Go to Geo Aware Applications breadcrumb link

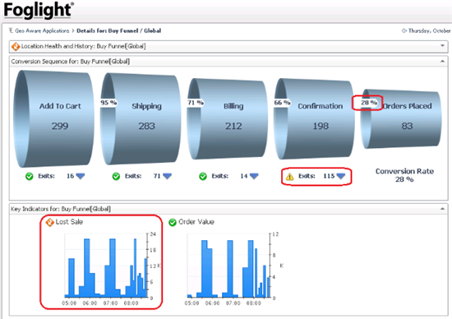click(42, 30)
